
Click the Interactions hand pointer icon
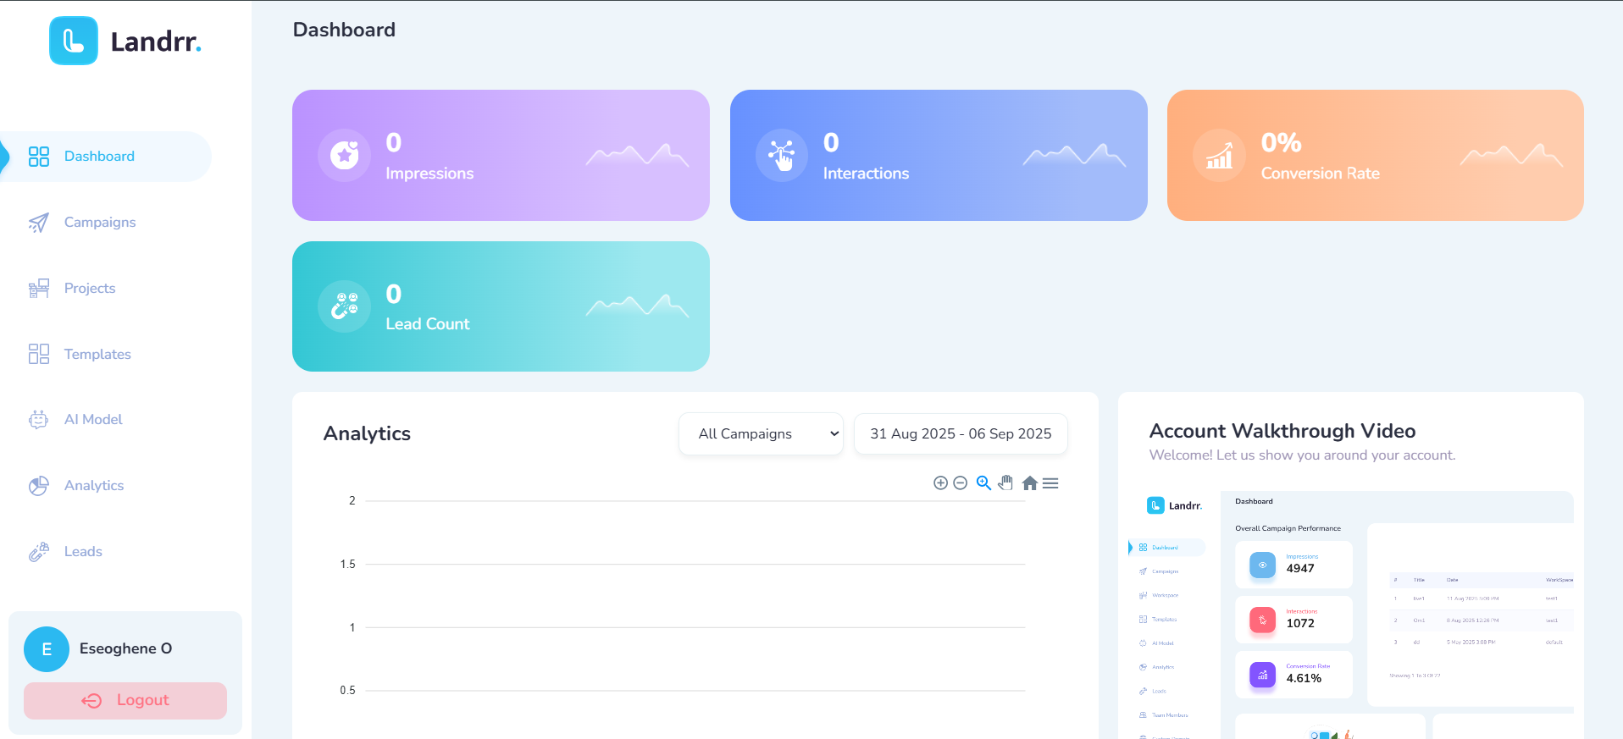(x=782, y=155)
